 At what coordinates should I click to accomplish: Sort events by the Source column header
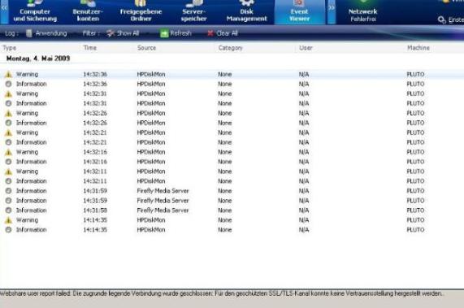click(x=146, y=48)
